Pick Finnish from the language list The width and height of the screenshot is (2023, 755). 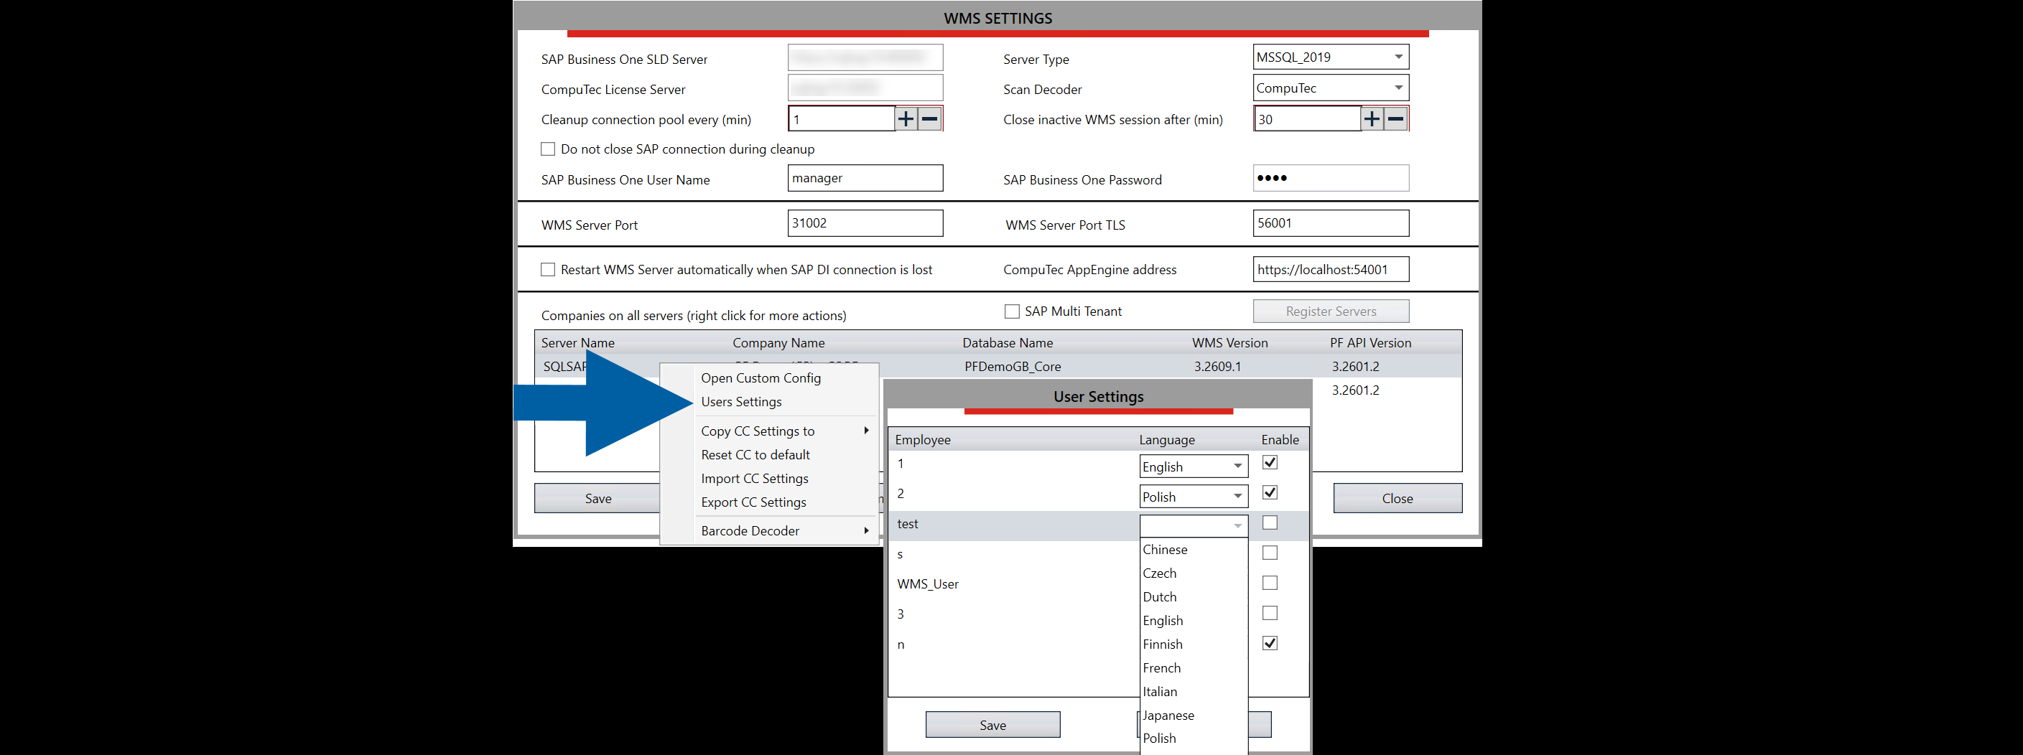(x=1194, y=644)
